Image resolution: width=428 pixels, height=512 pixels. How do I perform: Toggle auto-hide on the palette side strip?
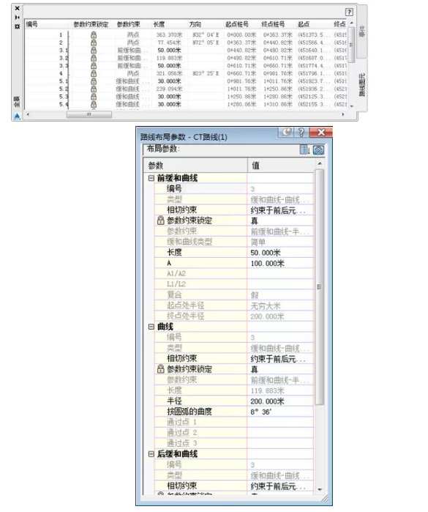[x=18, y=17]
